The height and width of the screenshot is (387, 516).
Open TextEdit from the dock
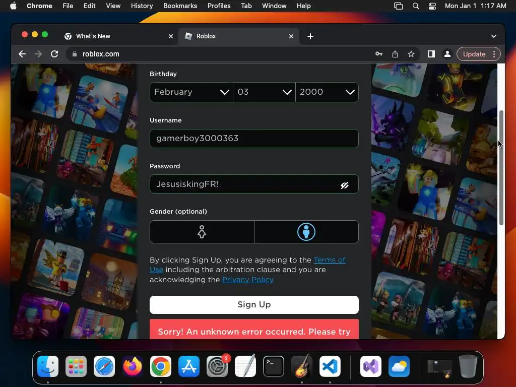coord(245,366)
